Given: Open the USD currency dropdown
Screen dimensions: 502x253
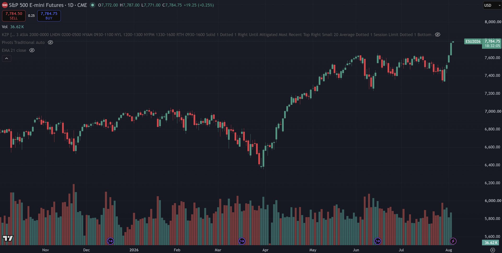Looking at the screenshot, I should click(492, 5).
